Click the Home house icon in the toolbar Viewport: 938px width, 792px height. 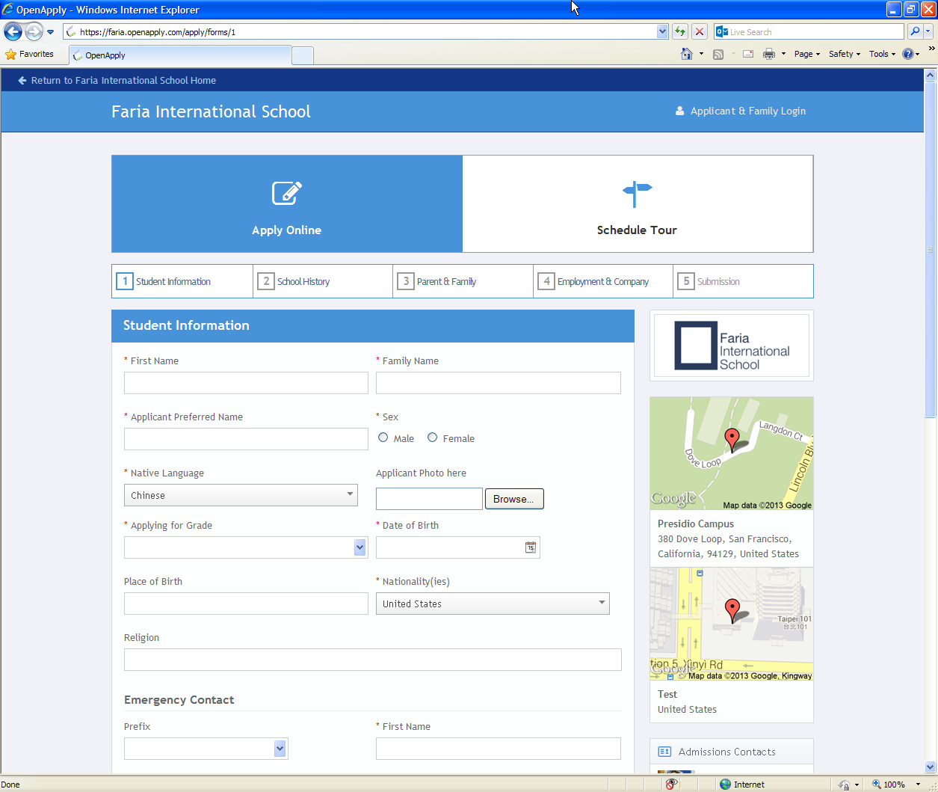[687, 54]
